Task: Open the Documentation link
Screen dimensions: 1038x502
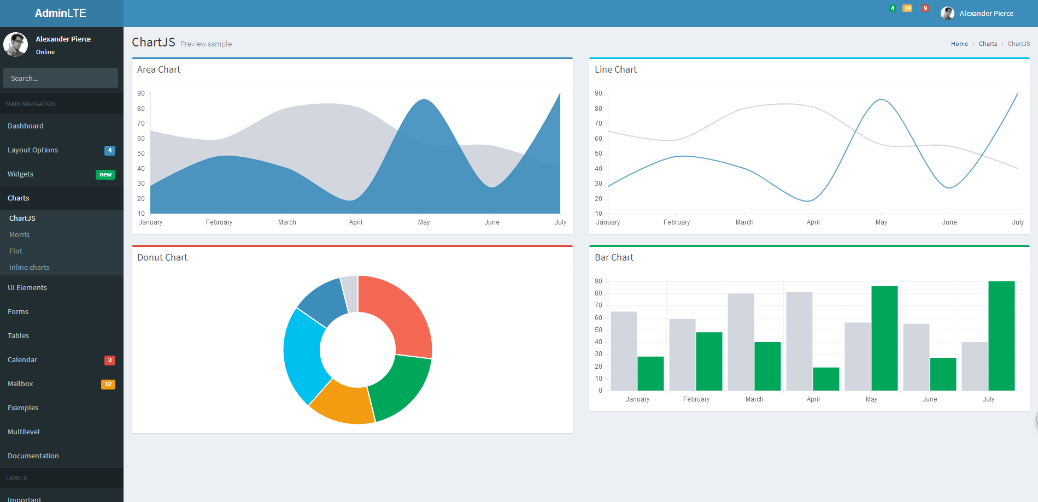Action: 62,456
